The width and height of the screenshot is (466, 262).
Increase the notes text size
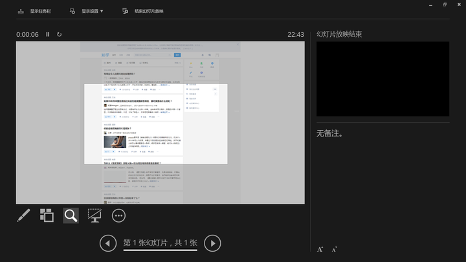pos(320,250)
